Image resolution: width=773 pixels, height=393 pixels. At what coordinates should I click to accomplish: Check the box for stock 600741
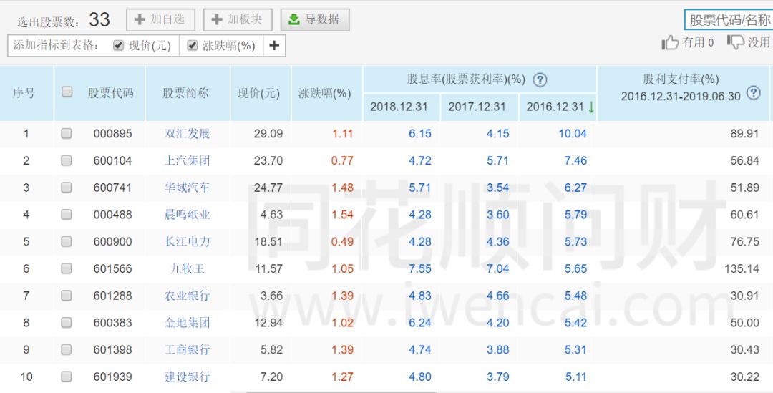click(67, 188)
